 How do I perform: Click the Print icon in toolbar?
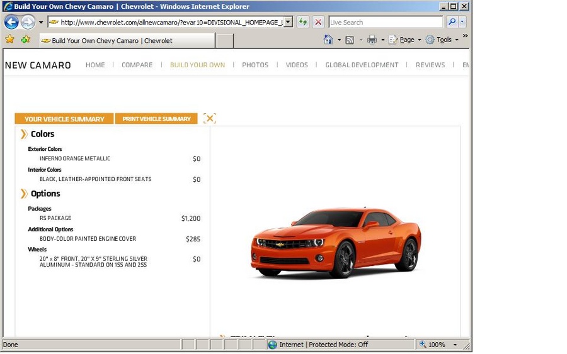pos(372,40)
